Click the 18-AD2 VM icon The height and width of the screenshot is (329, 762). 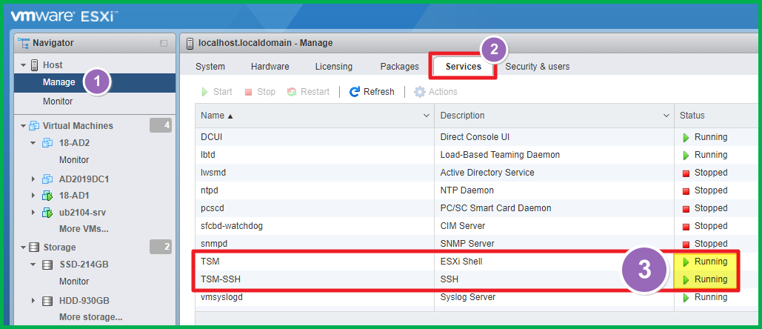point(47,143)
